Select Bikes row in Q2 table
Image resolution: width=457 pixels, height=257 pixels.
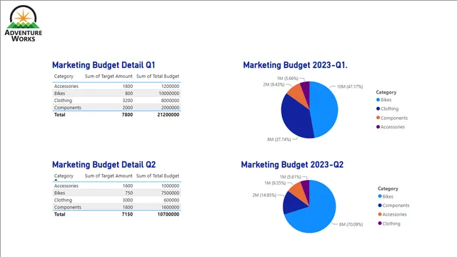(x=116, y=193)
